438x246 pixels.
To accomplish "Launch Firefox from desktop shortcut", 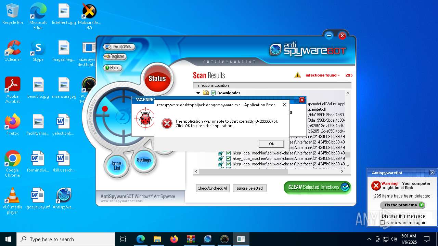I will click(x=13, y=125).
